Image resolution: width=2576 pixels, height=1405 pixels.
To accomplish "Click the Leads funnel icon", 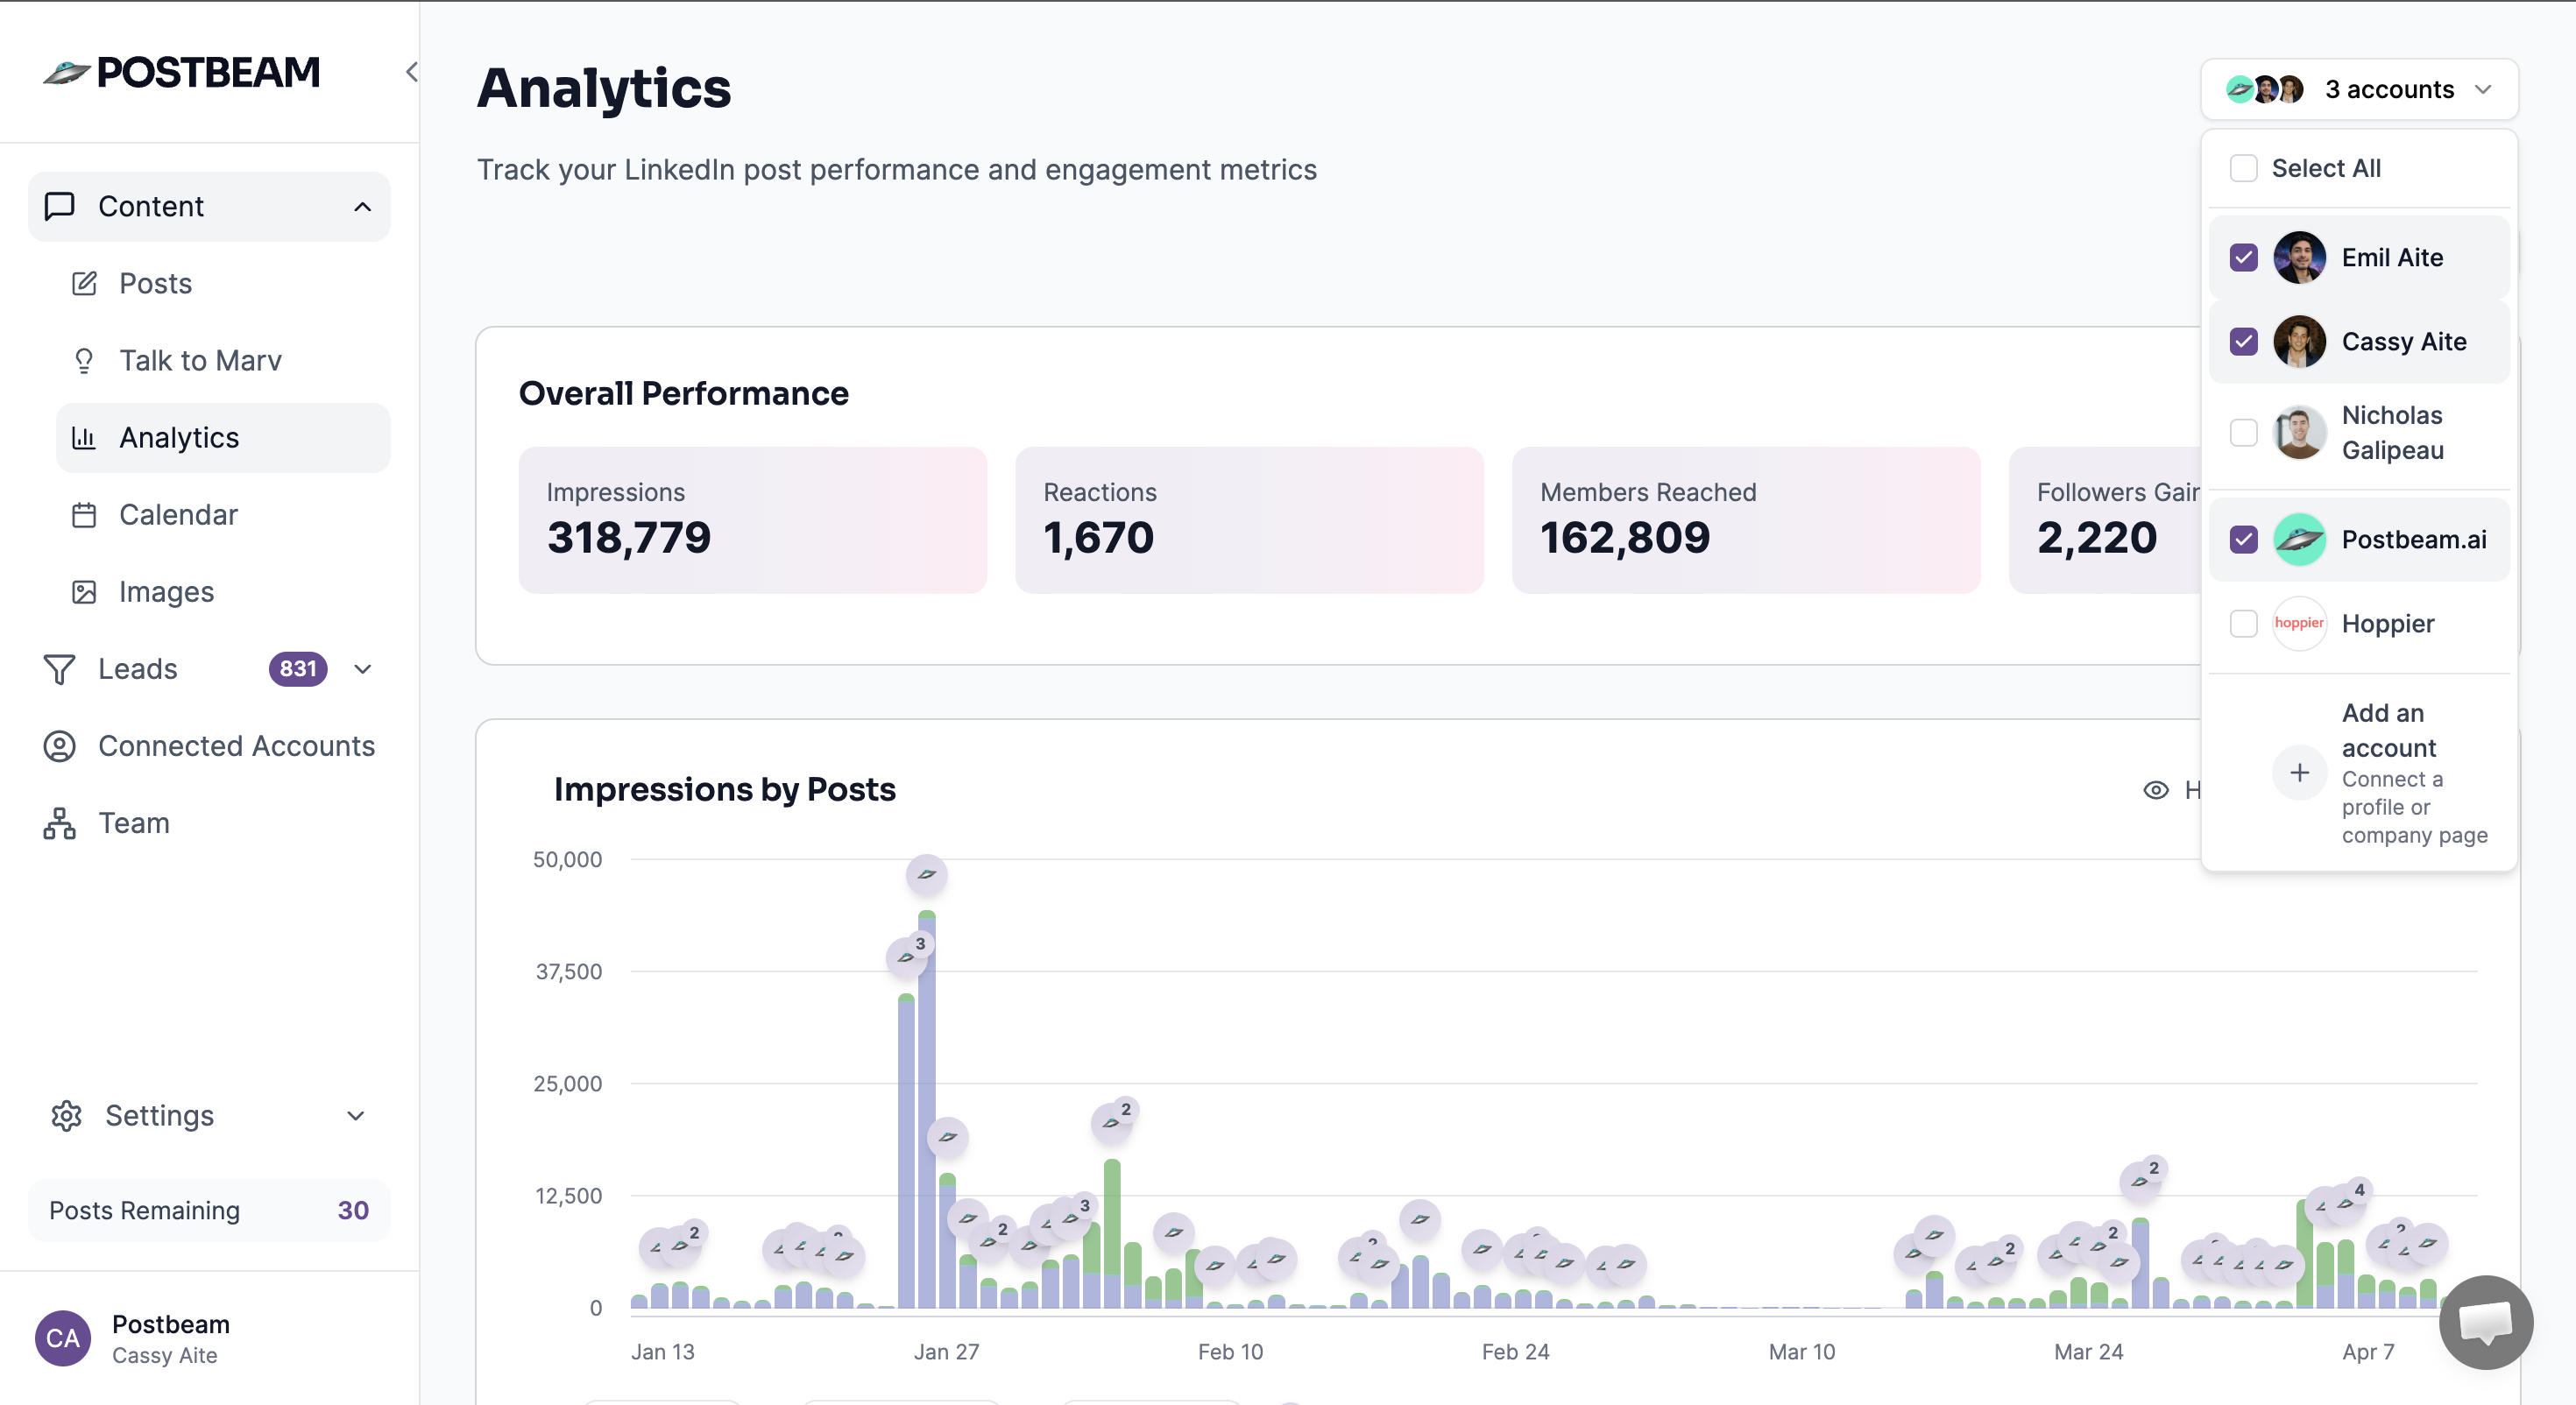I will click(x=59, y=669).
